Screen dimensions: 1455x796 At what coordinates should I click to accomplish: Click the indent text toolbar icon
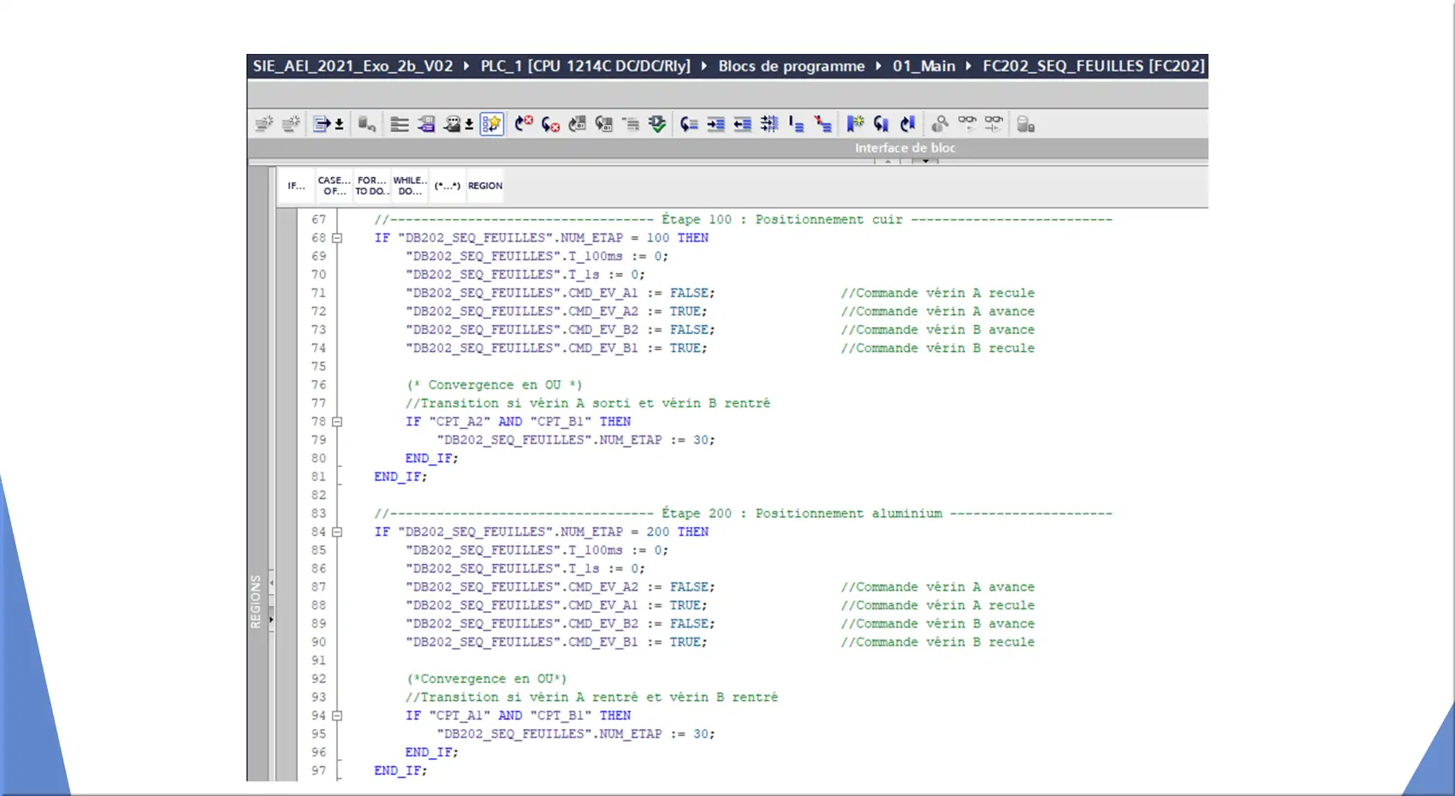(x=716, y=124)
